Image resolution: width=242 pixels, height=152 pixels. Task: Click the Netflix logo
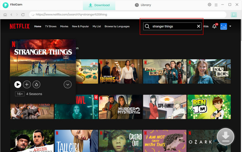20,26
